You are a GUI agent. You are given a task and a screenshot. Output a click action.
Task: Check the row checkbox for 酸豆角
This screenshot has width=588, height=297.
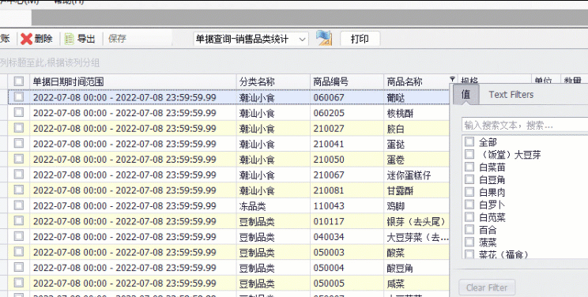[19, 267]
